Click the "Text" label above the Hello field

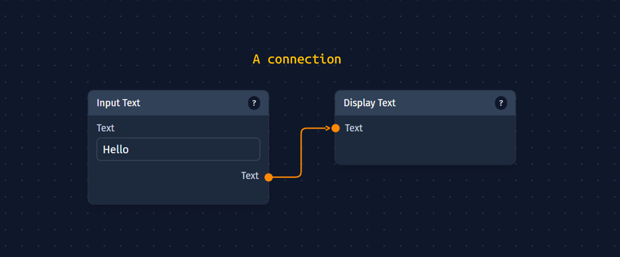pos(105,128)
